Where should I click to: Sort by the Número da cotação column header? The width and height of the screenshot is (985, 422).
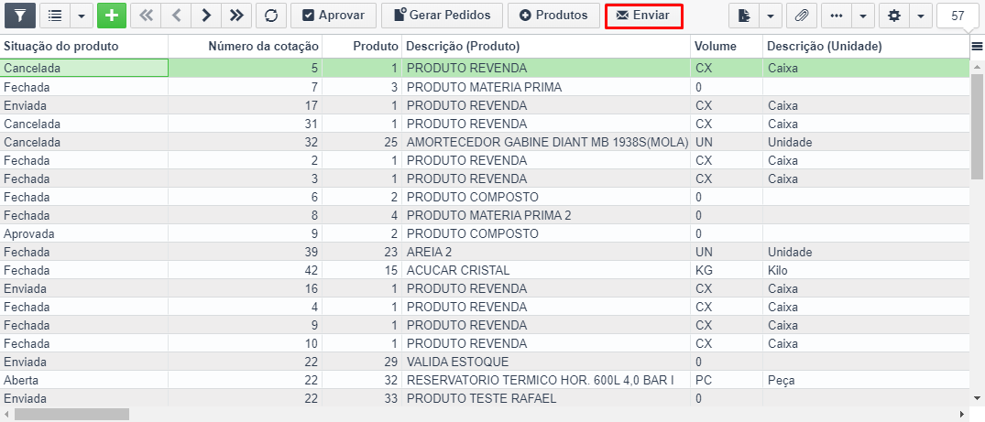coord(263,46)
